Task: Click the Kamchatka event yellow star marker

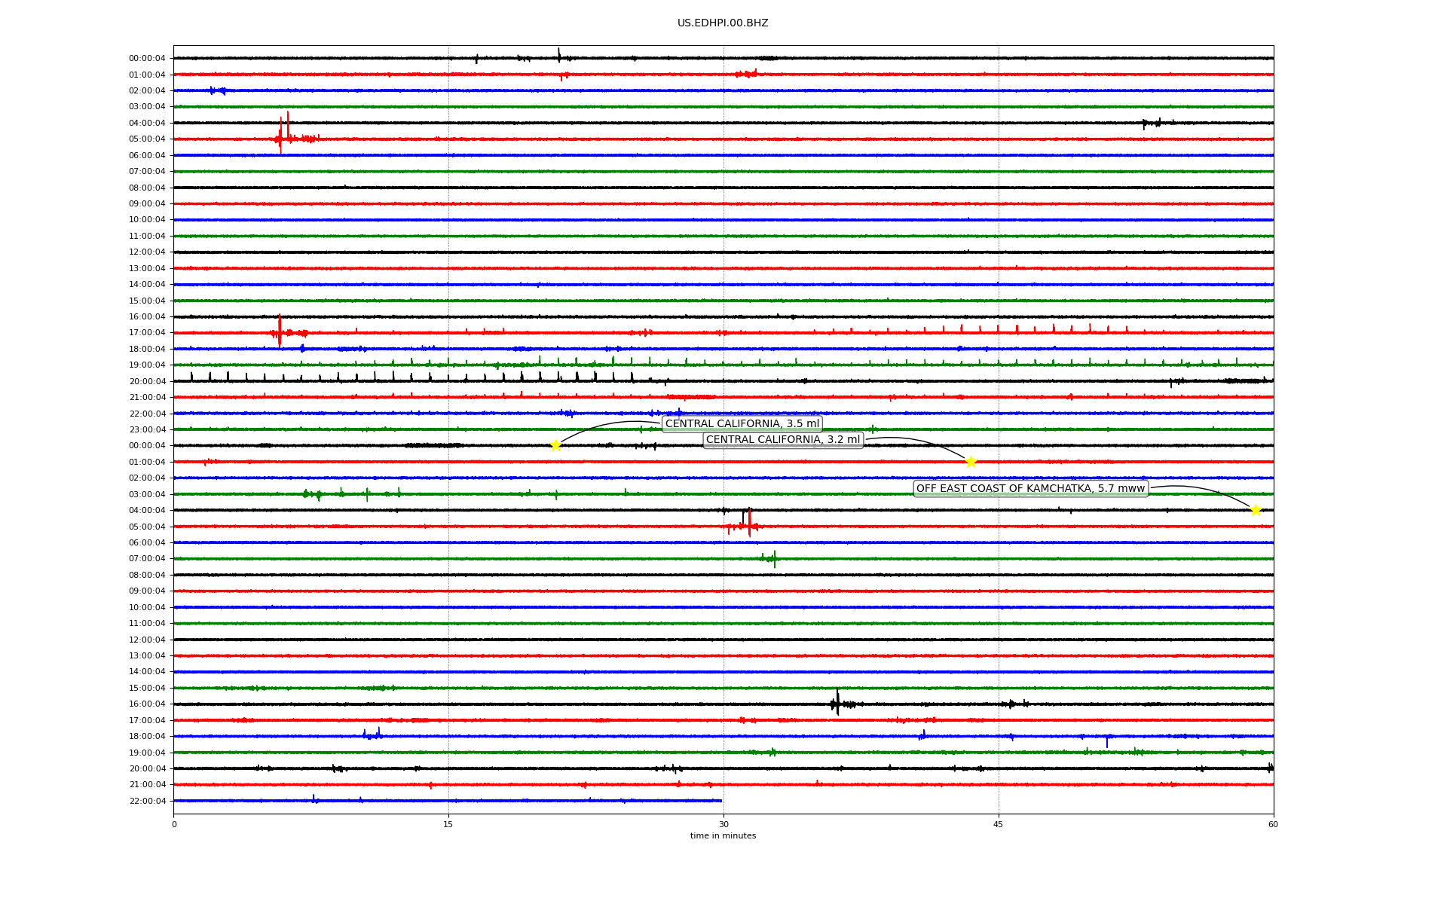Action: (1256, 510)
